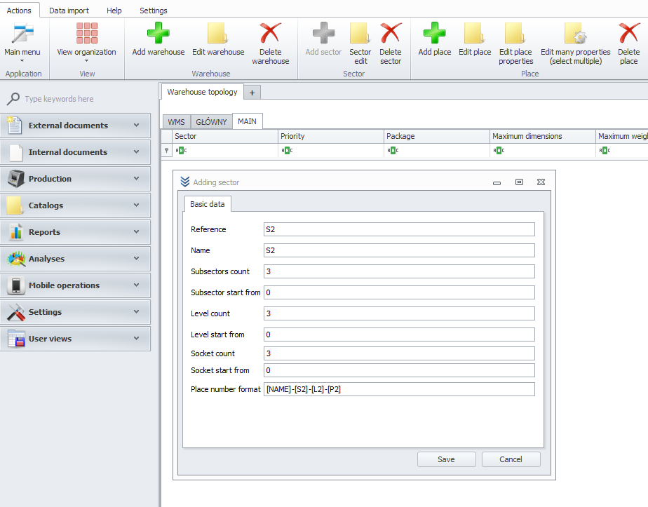Image resolution: width=648 pixels, height=507 pixels.
Task: Select the WMS warehouse tab
Action: (x=177, y=122)
